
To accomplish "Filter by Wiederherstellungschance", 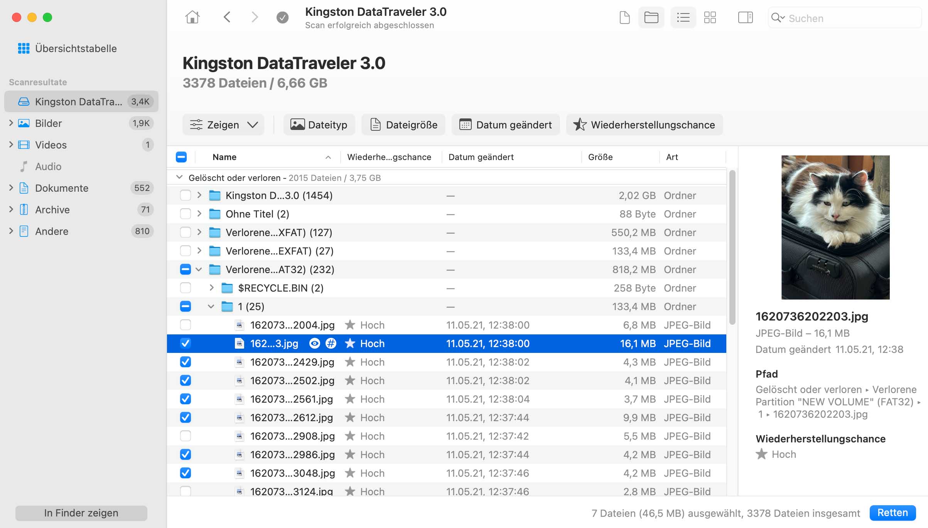I will (645, 125).
